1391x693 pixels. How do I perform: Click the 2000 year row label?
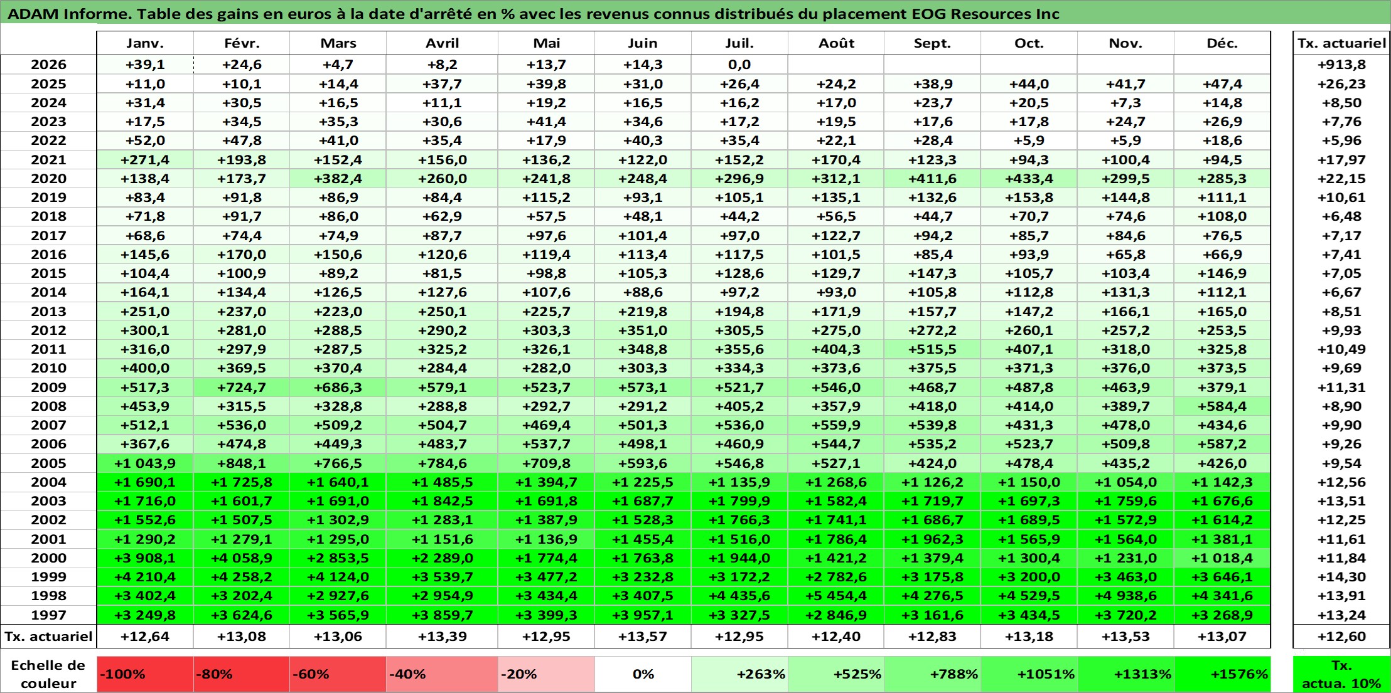[x=48, y=558]
